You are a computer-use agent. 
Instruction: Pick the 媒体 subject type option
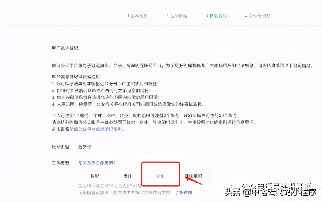click(x=128, y=176)
